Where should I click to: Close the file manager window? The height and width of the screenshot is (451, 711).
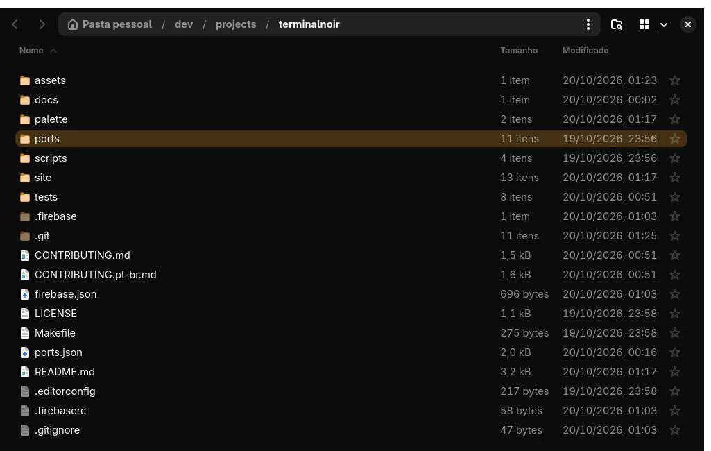pos(688,24)
